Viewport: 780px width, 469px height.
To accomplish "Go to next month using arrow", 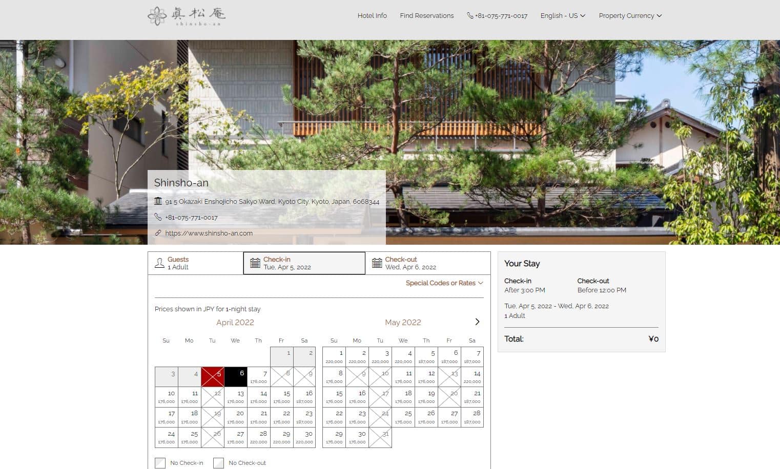I will click(x=477, y=322).
